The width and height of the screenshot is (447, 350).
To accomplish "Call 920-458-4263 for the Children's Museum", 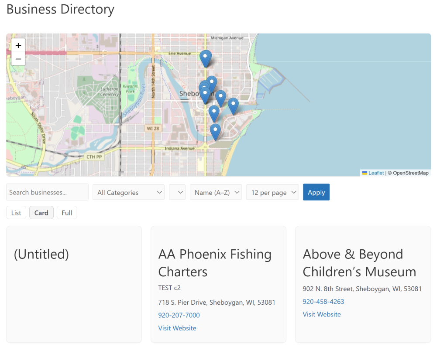I will point(323,301).
